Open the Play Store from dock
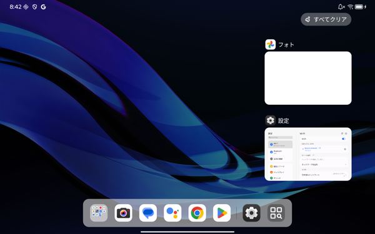The image size is (375, 234). pos(222,213)
